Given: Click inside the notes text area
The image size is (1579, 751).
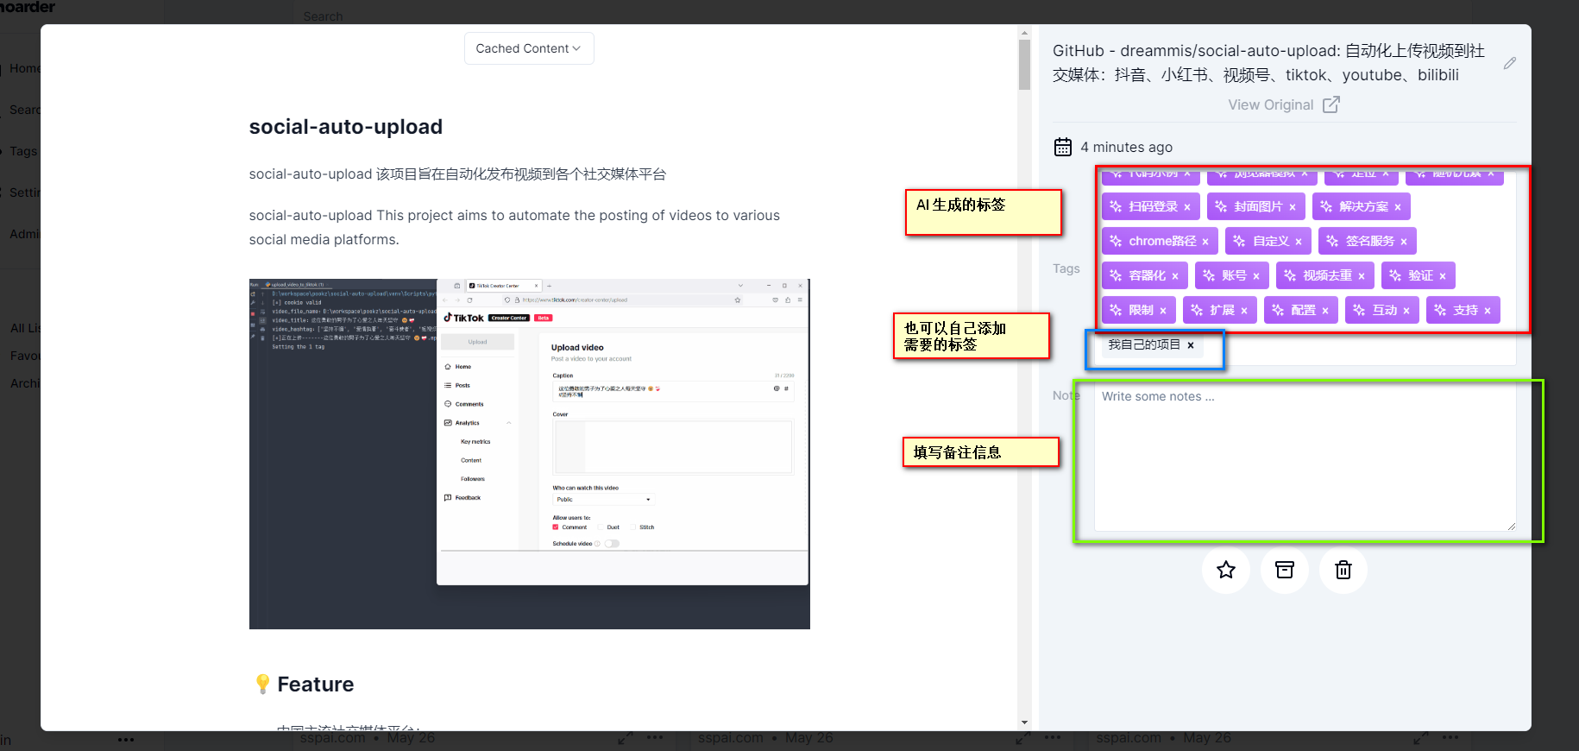Looking at the screenshot, I should click(x=1303, y=458).
